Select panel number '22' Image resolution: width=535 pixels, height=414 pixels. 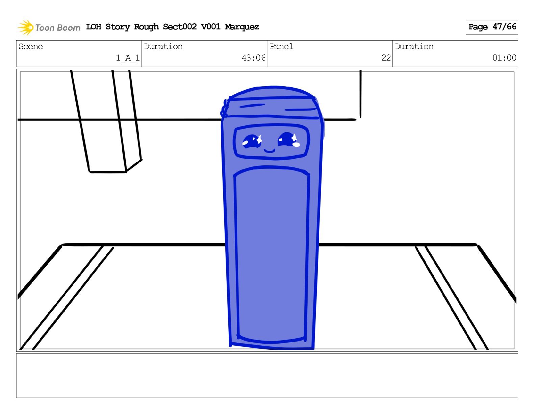(386, 58)
